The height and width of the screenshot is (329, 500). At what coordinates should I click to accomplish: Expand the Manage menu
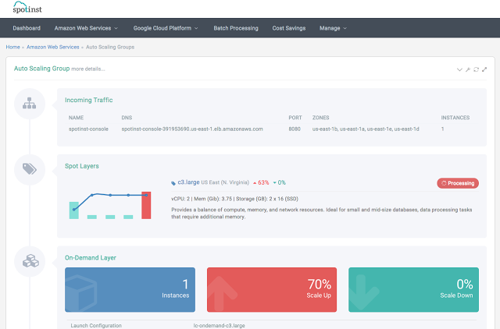(x=333, y=28)
